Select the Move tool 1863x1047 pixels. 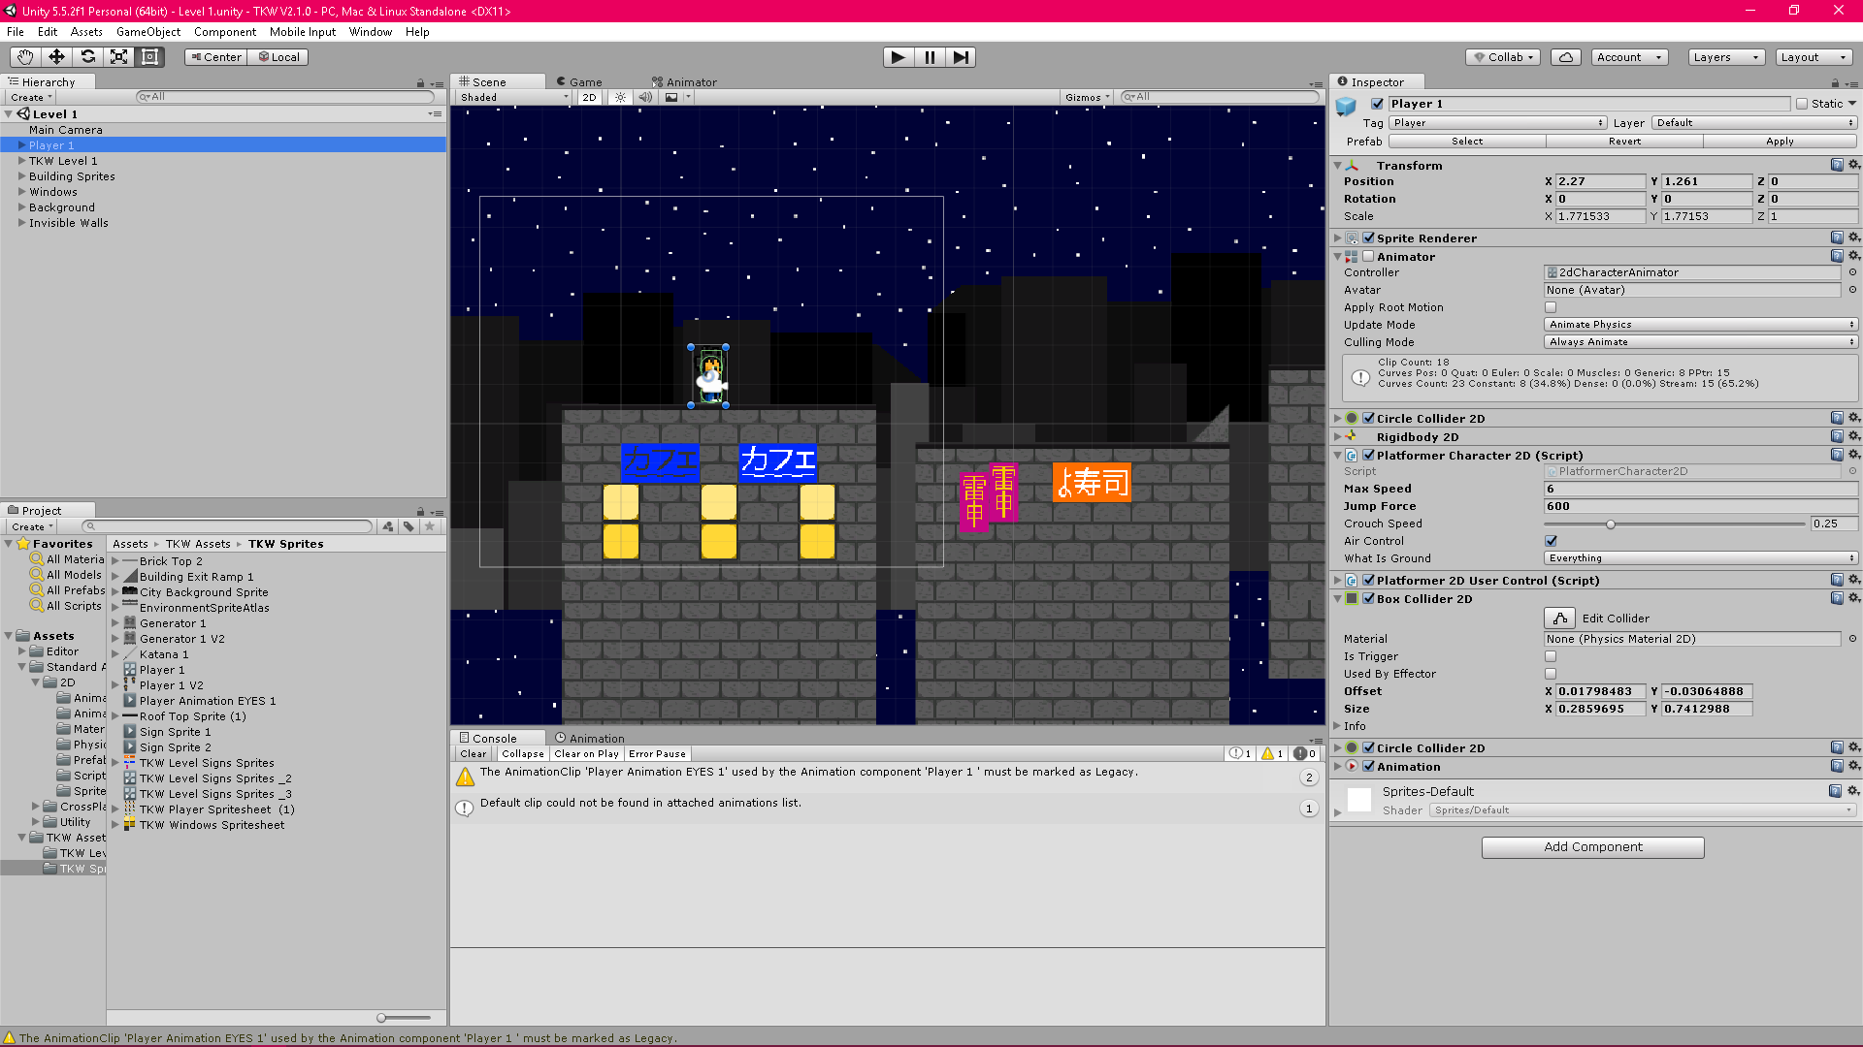pyautogui.click(x=55, y=57)
